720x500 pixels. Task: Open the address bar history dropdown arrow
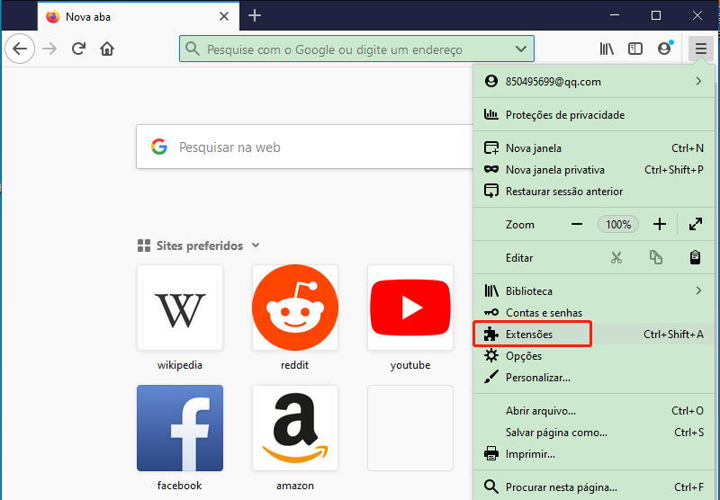[521, 49]
